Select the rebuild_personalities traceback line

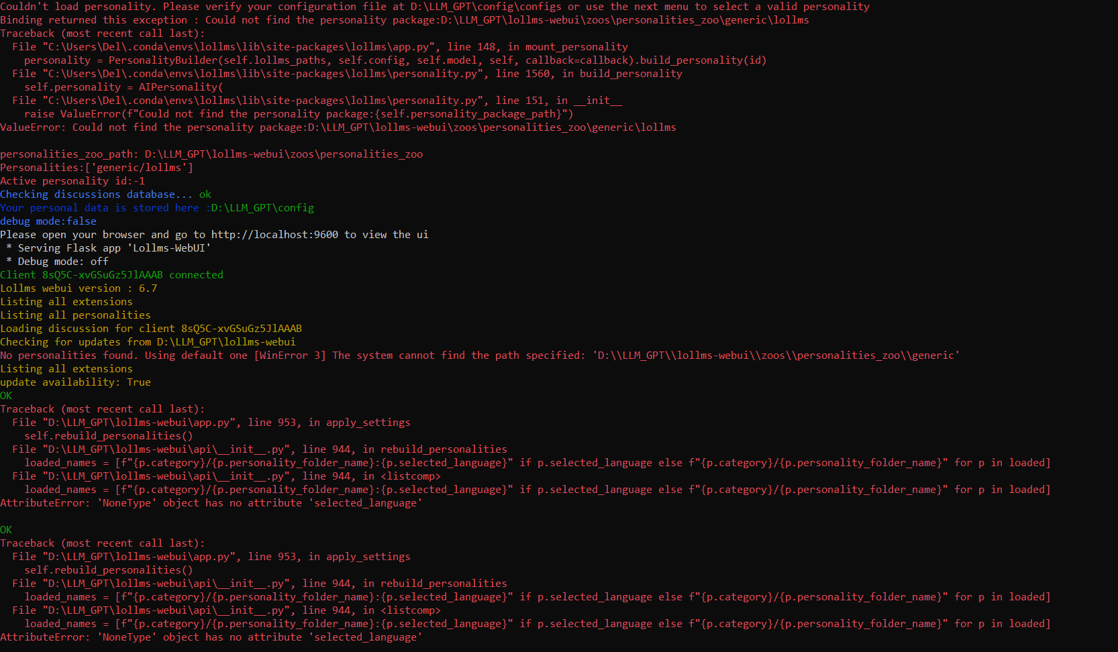point(262,449)
